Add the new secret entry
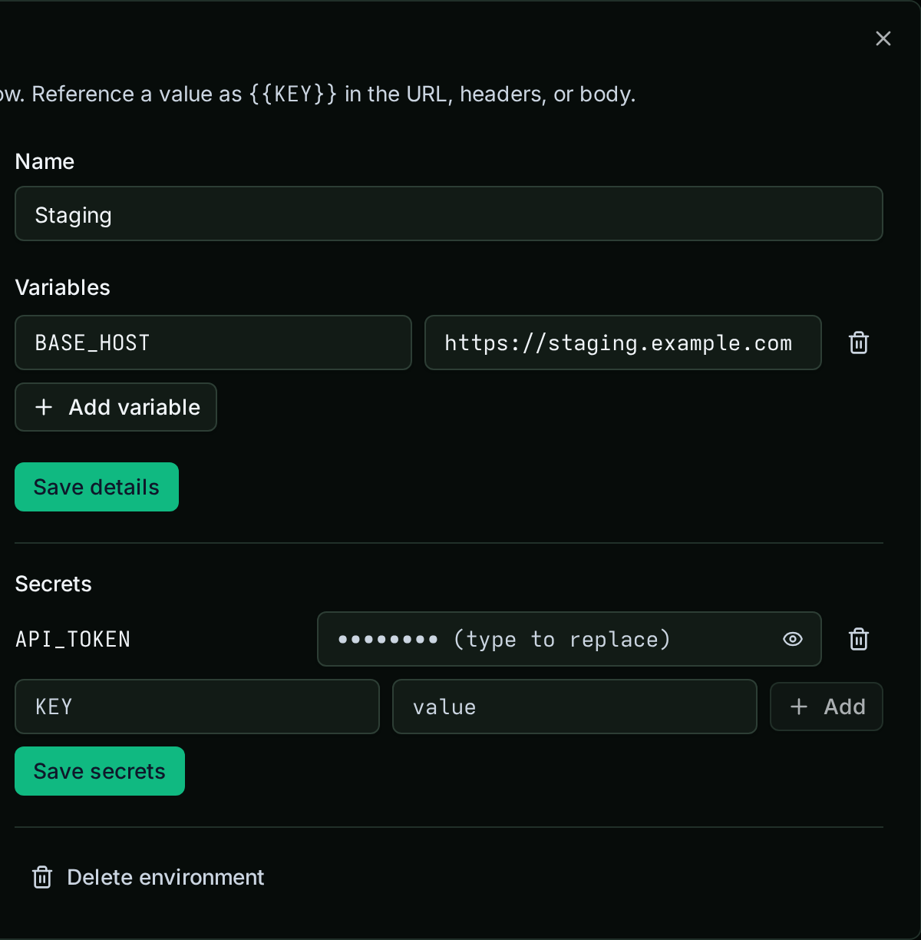Image resolution: width=921 pixels, height=940 pixels. click(x=827, y=707)
